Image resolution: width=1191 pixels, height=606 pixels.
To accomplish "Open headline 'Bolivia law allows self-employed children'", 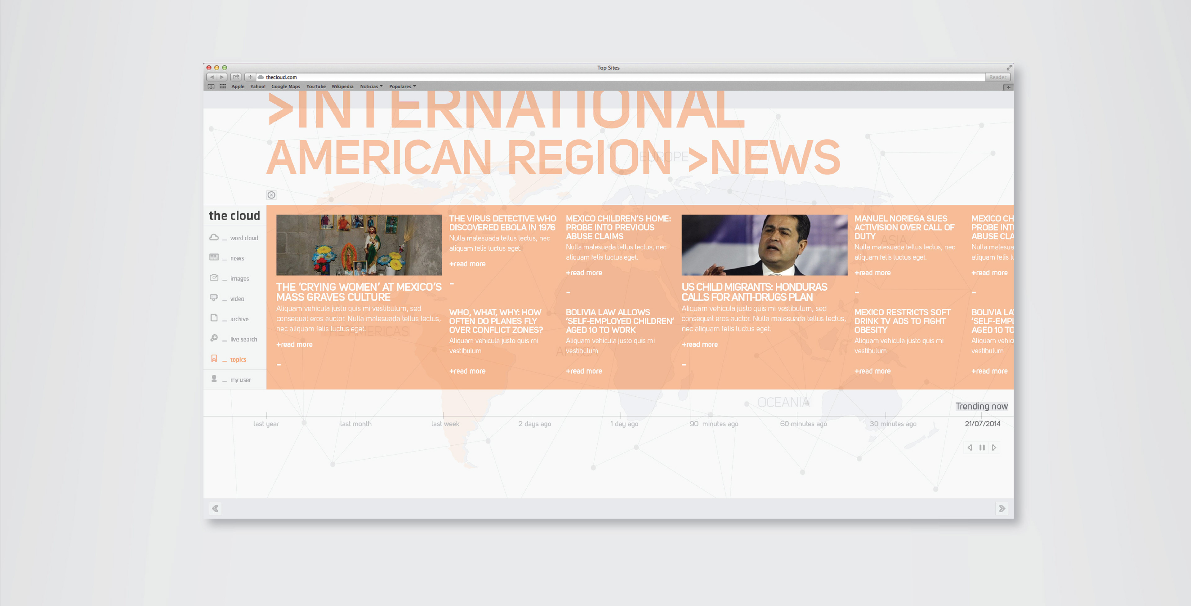I will click(x=620, y=321).
